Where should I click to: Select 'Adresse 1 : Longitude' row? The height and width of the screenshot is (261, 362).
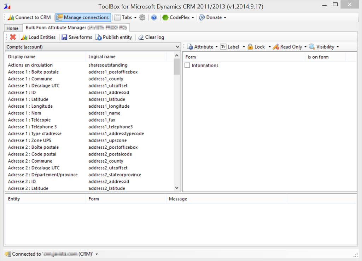89,106
